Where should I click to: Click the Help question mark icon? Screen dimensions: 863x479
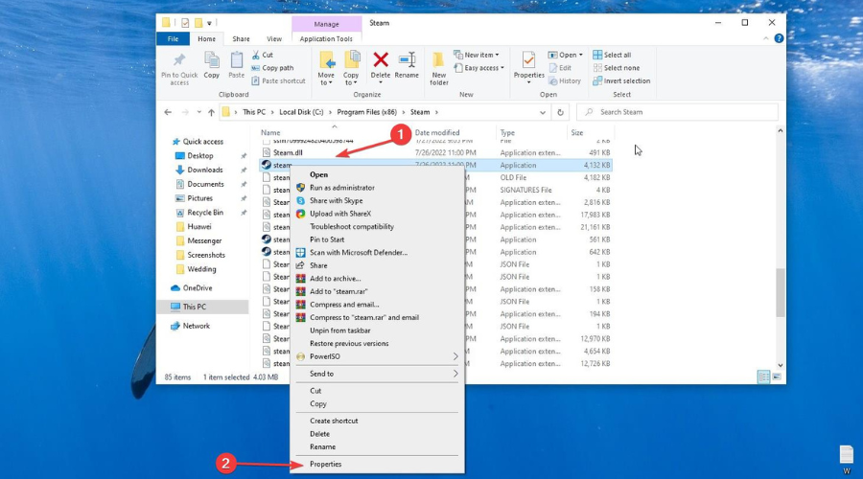(x=779, y=38)
